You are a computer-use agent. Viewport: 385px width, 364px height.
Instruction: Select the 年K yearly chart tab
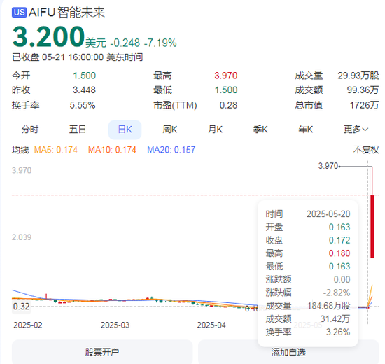[x=306, y=129]
